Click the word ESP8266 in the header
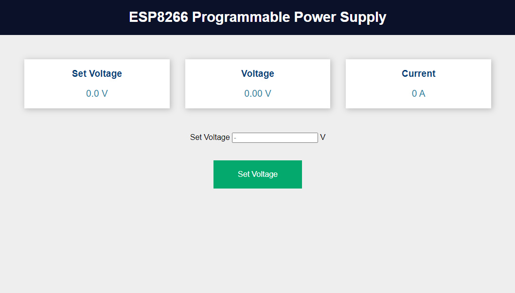 (x=158, y=17)
